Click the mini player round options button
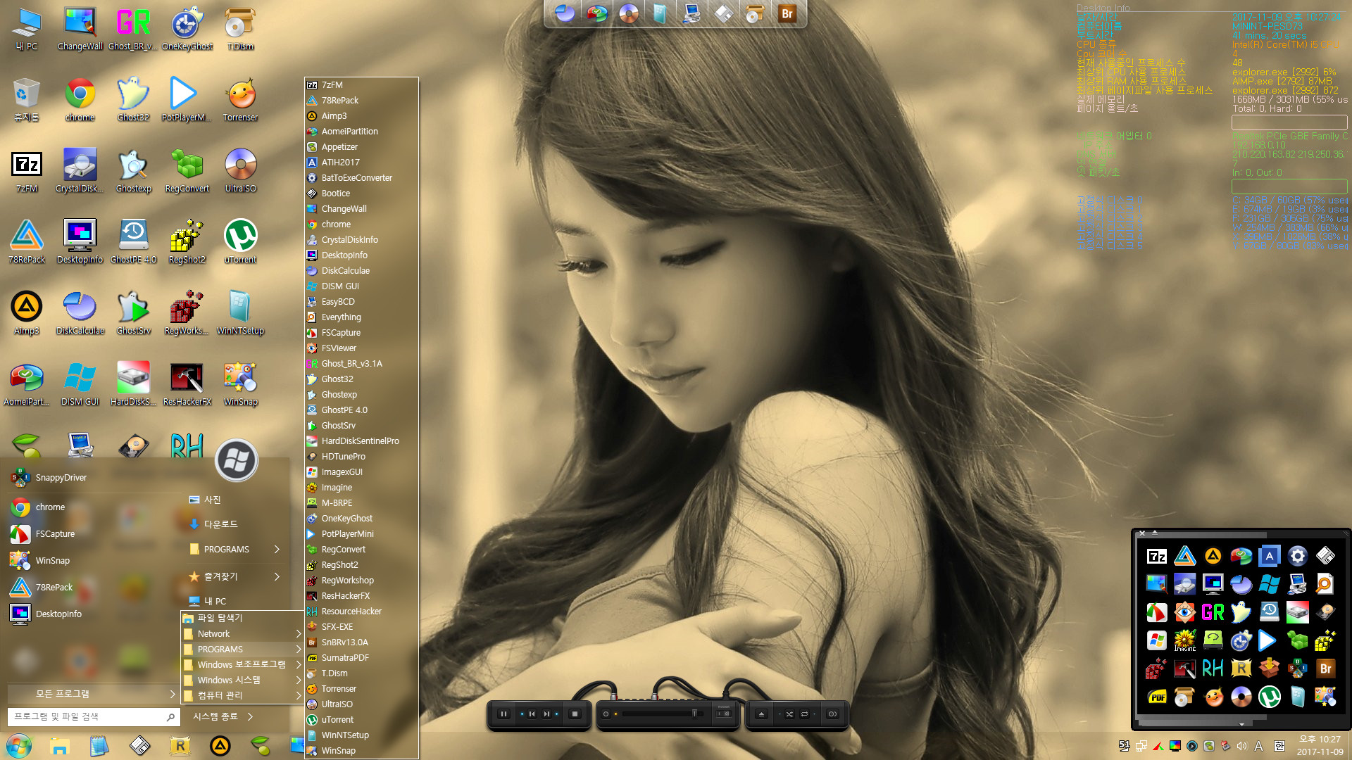1352x760 pixels. [832, 714]
